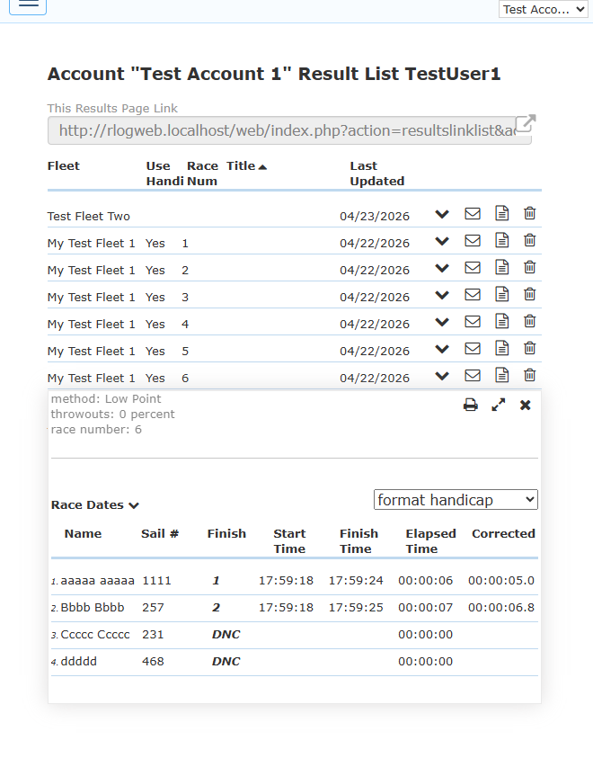Expand the Test Fleet Two result row
The width and height of the screenshot is (593, 758).
click(x=442, y=214)
